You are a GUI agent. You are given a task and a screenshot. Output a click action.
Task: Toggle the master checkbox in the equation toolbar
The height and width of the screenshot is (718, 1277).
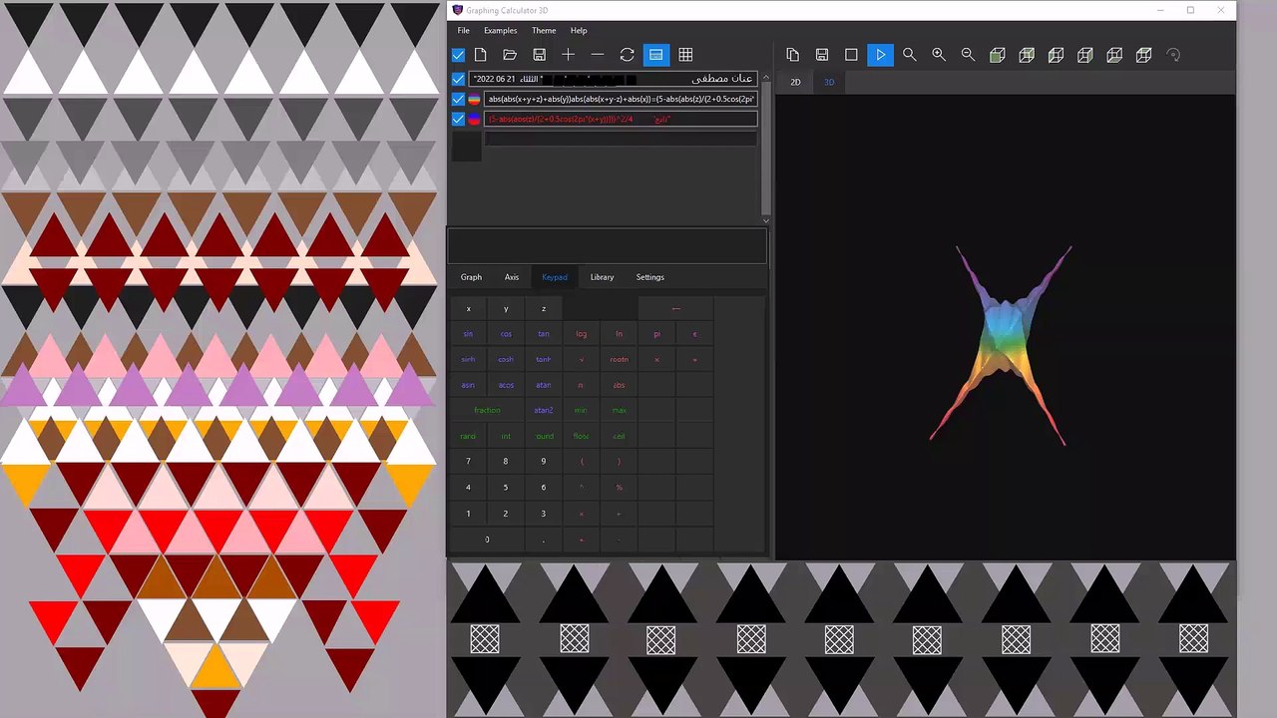[x=459, y=55]
